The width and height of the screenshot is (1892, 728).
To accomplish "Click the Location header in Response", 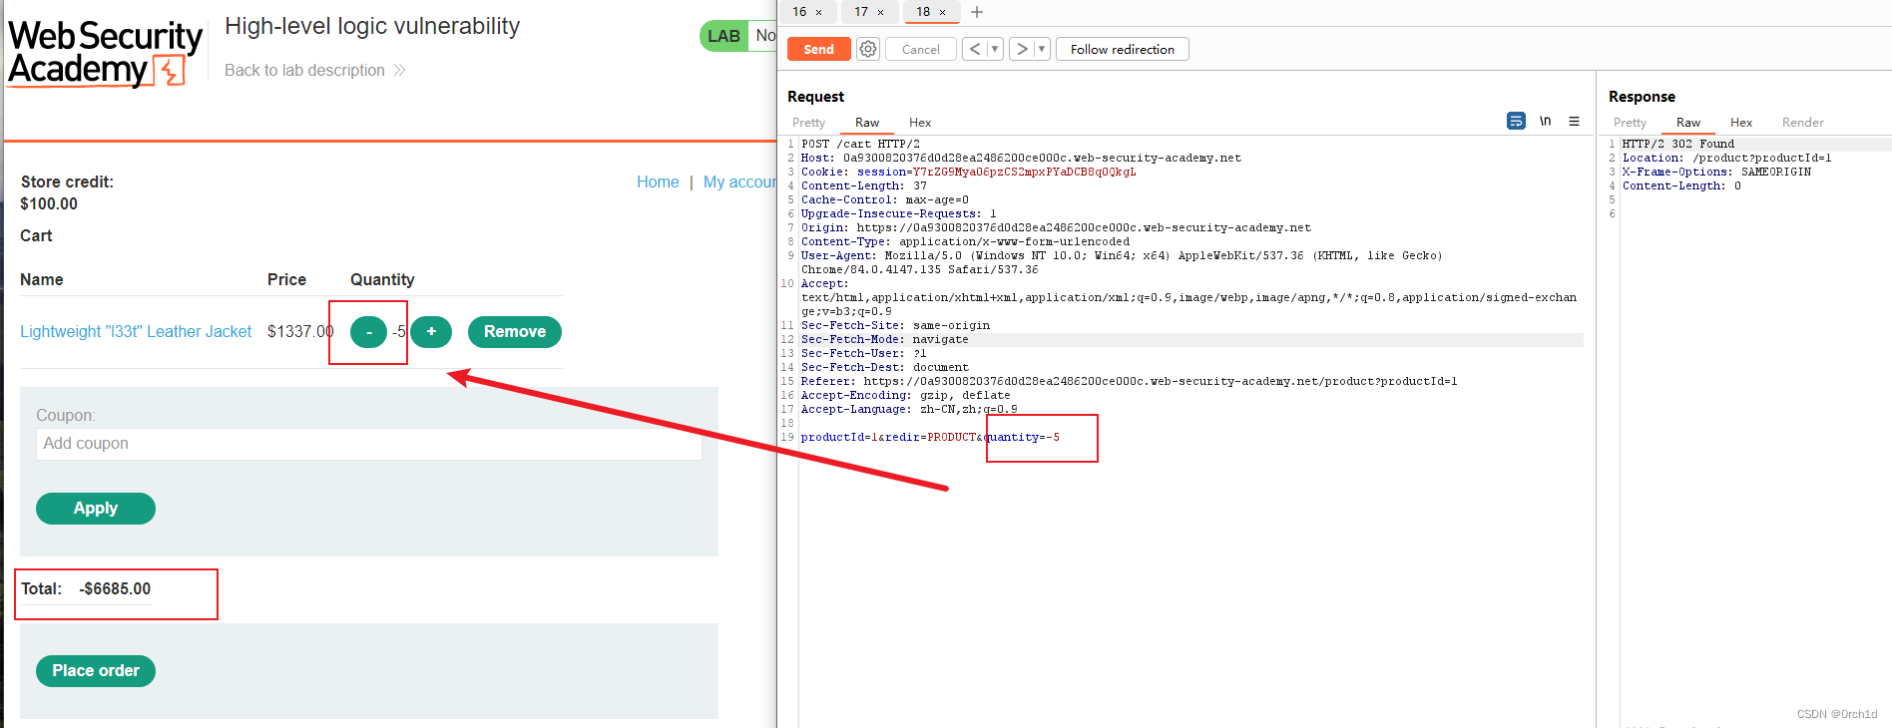I will pyautogui.click(x=1726, y=158).
